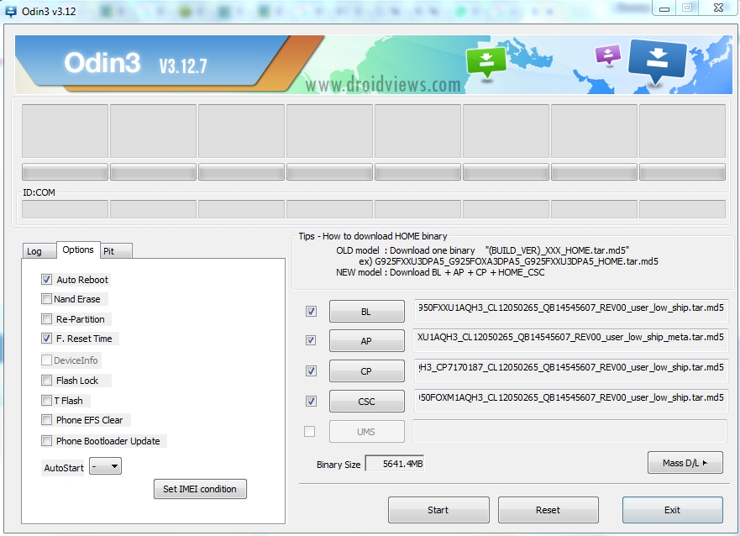The height and width of the screenshot is (536, 740).
Task: Click the BL file path field
Action: 570,312
